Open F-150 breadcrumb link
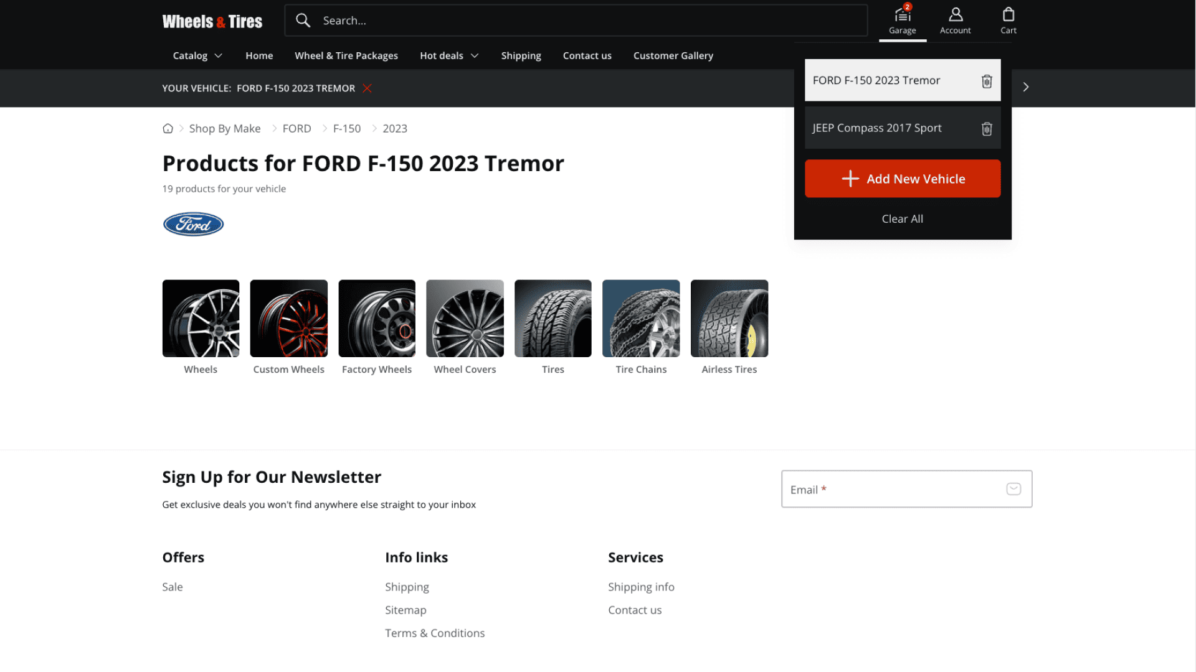 pos(347,129)
